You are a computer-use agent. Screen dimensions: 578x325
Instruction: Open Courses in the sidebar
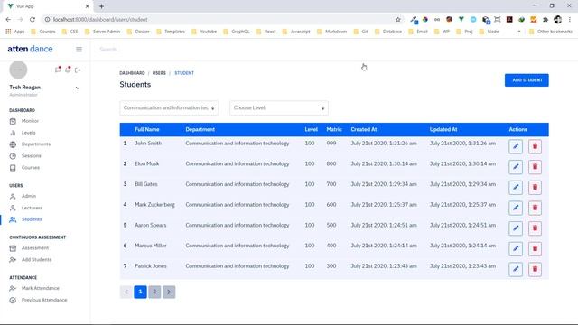pyautogui.click(x=30, y=168)
